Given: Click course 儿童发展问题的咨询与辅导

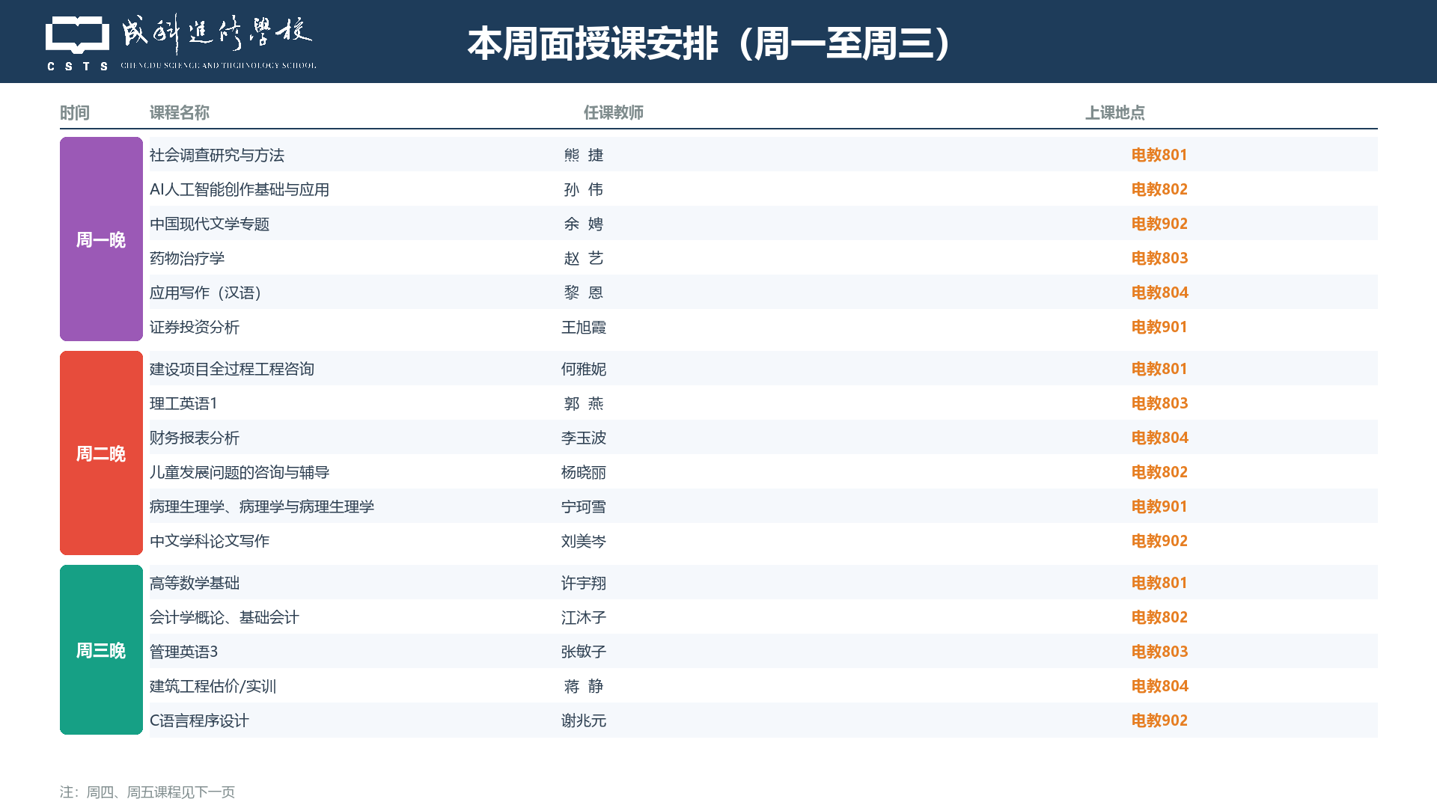Looking at the screenshot, I should point(239,472).
